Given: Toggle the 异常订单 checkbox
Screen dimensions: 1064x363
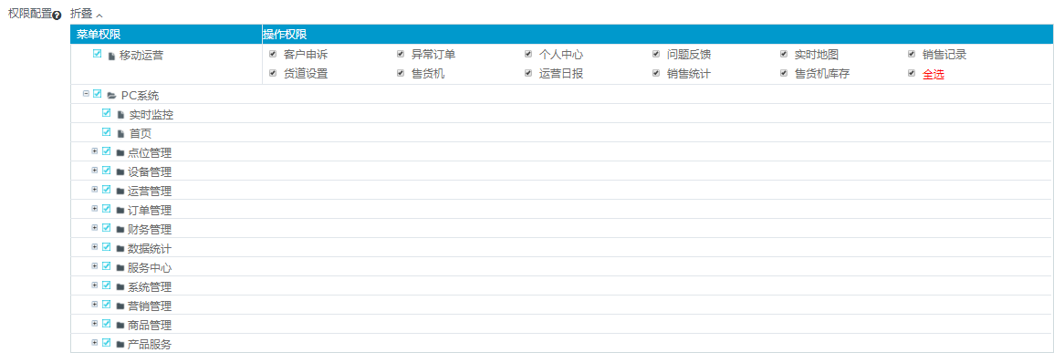Looking at the screenshot, I should (x=401, y=54).
